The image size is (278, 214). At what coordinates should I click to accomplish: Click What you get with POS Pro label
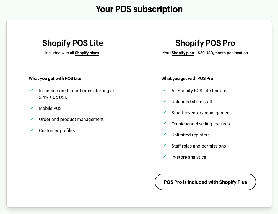[x=187, y=78]
